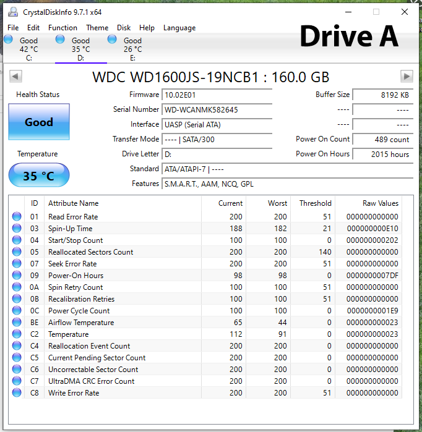Screen dimensions: 422x432
Task: Go to previous disk with left arrow
Action: click(x=15, y=76)
